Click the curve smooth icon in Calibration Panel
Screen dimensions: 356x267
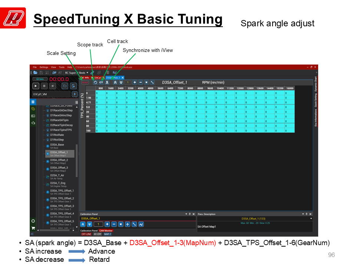(x=141, y=224)
